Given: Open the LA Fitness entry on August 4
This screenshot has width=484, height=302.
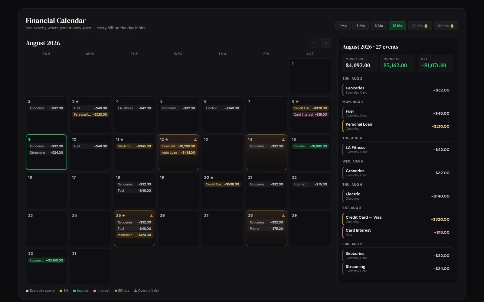Looking at the screenshot, I should click(134, 108).
